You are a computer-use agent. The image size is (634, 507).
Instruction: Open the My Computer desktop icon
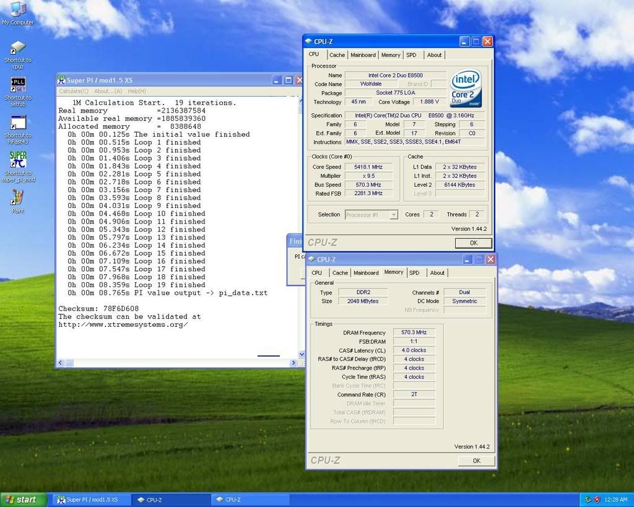pyautogui.click(x=17, y=14)
